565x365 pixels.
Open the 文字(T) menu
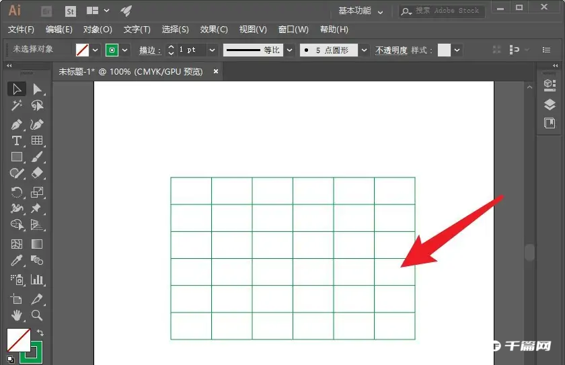point(137,30)
